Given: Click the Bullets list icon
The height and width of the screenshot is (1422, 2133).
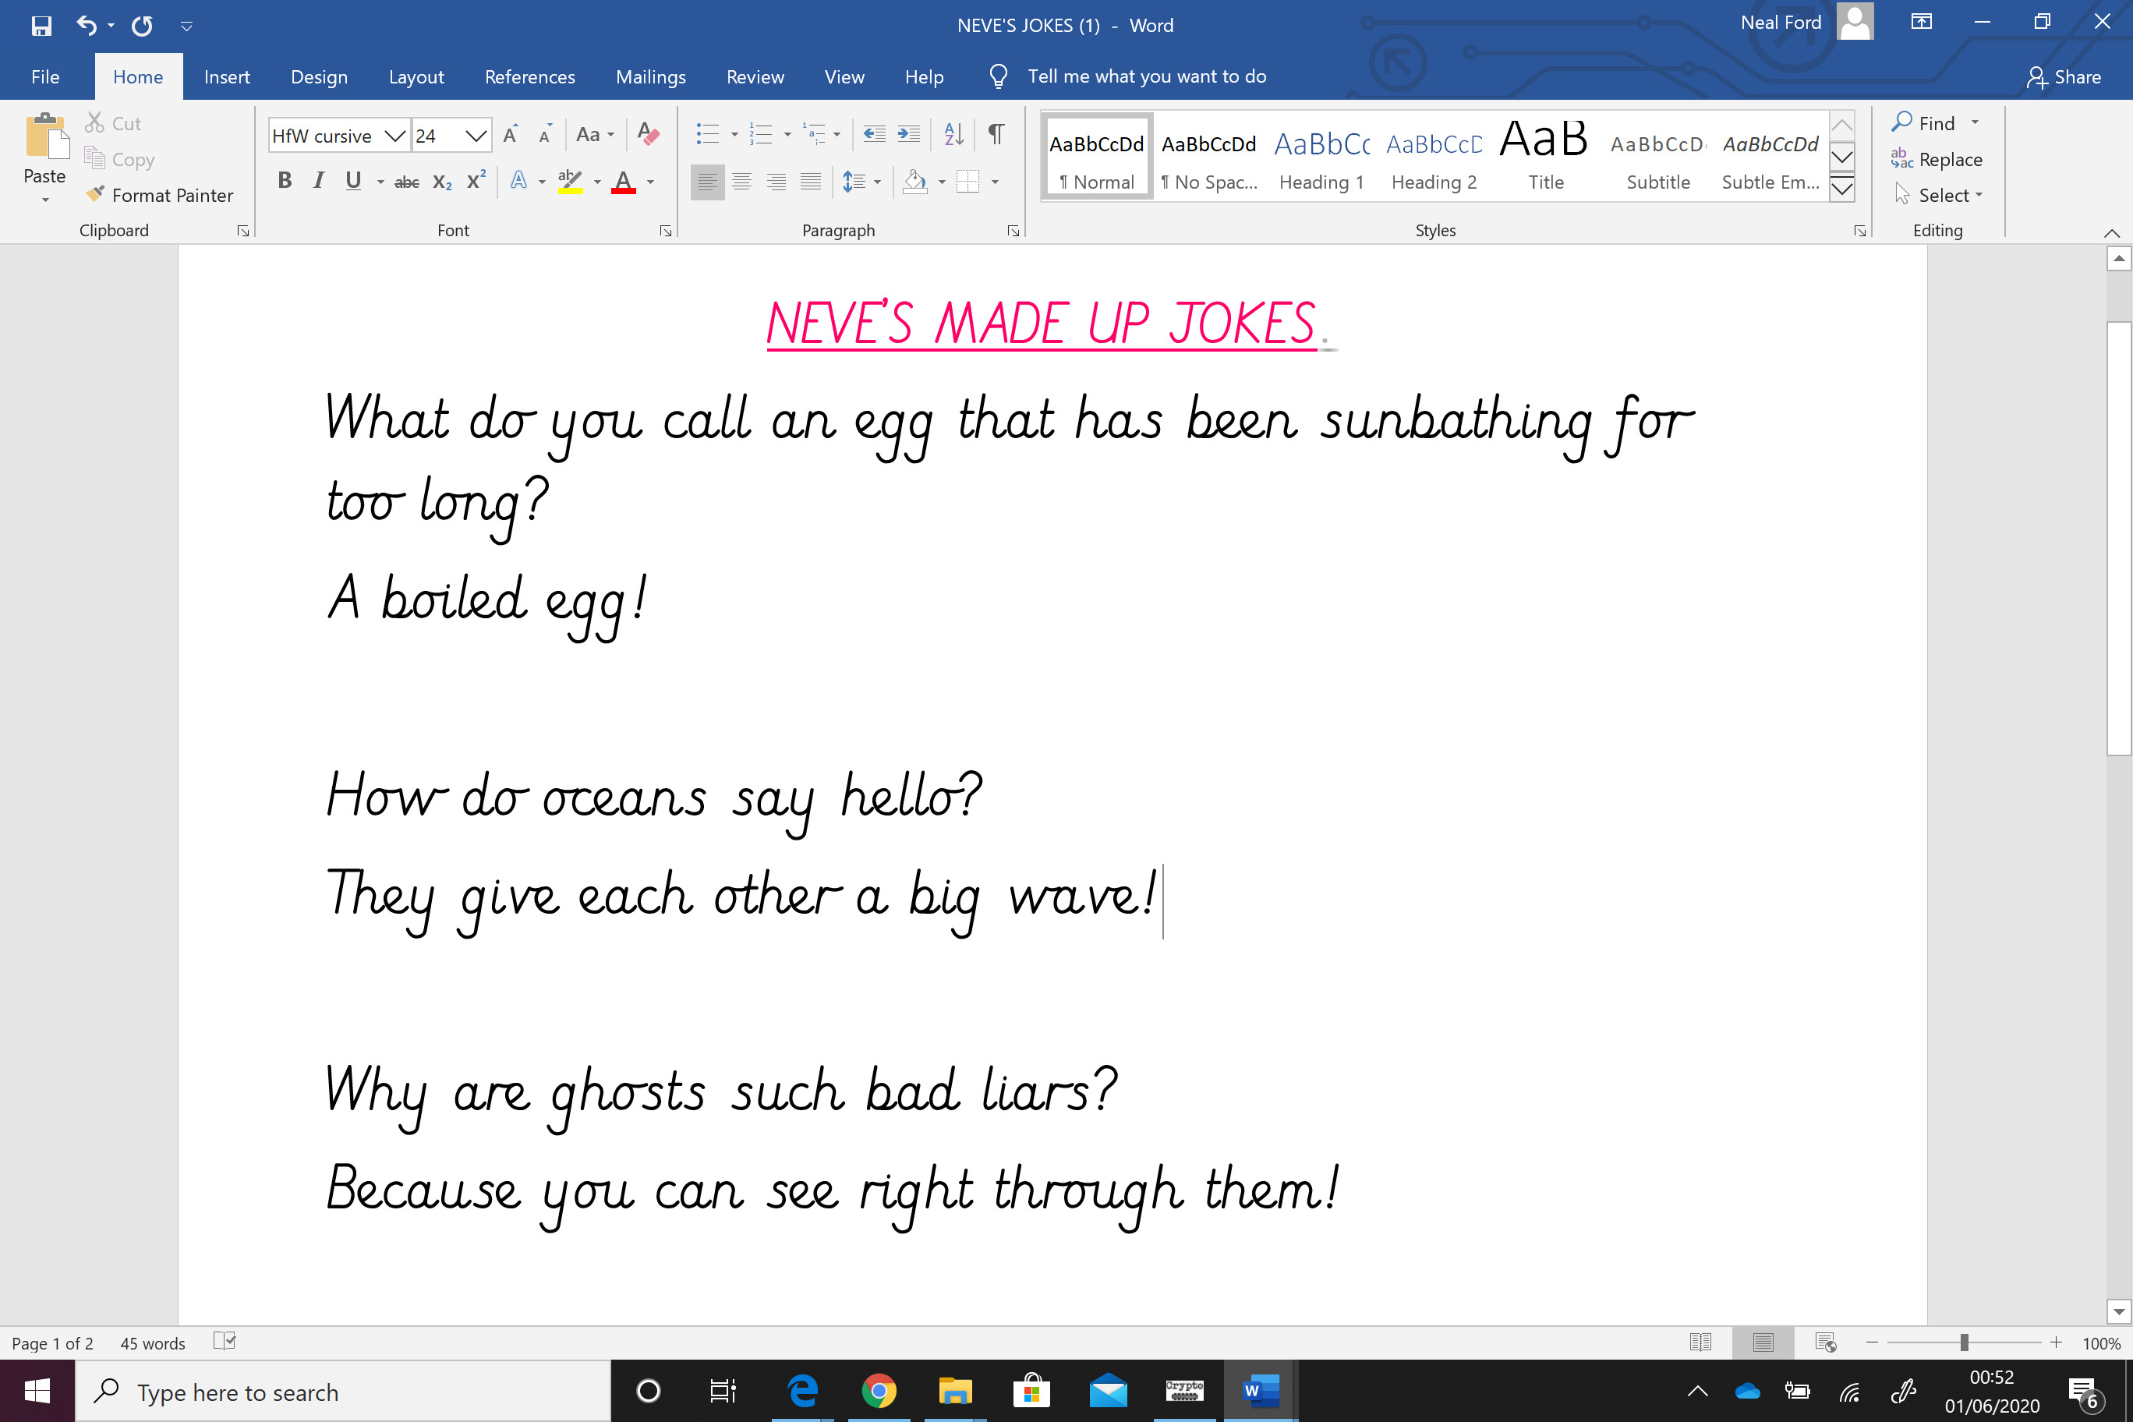Looking at the screenshot, I should tap(706, 134).
